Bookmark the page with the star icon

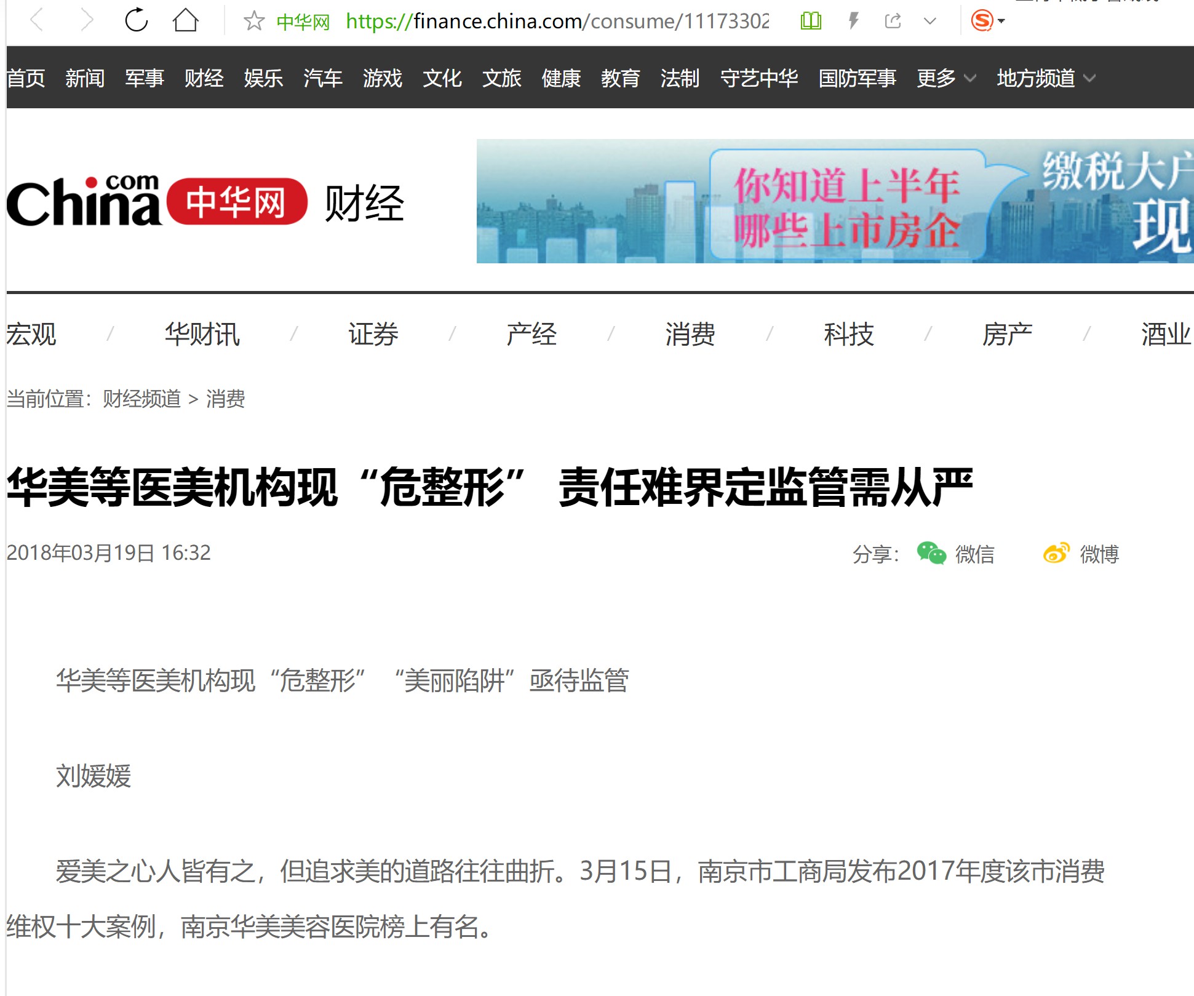(253, 21)
